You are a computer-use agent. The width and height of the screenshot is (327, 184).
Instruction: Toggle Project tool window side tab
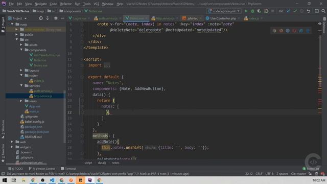(x=3, y=25)
